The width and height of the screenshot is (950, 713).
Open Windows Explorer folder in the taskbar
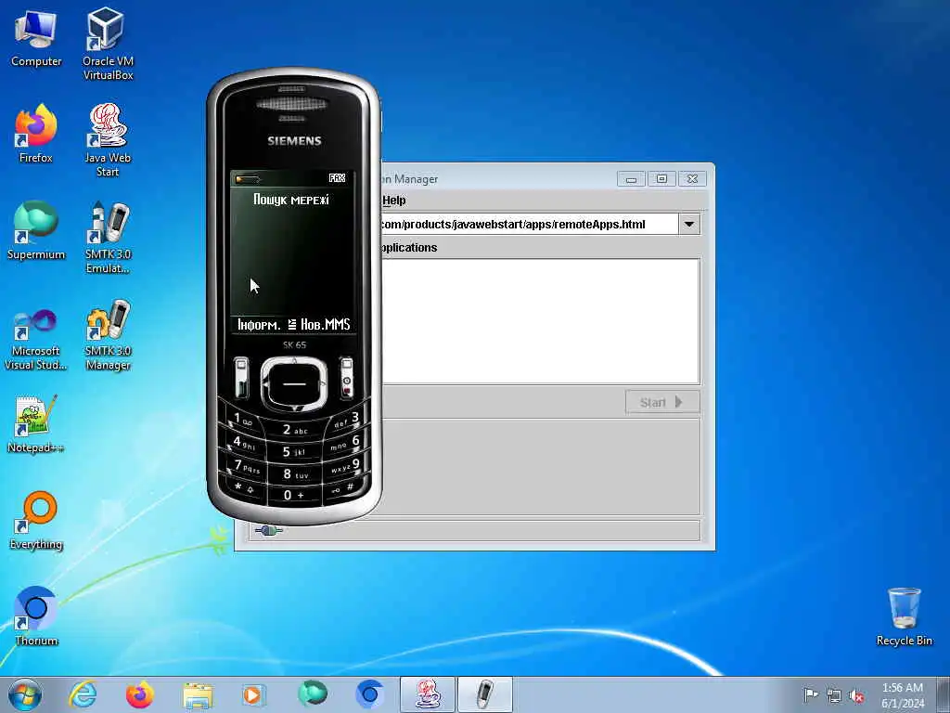[x=198, y=694]
